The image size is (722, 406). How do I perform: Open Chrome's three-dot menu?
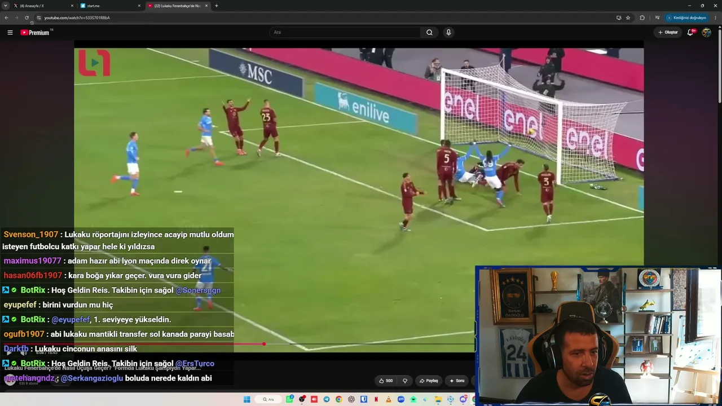pos(716,17)
